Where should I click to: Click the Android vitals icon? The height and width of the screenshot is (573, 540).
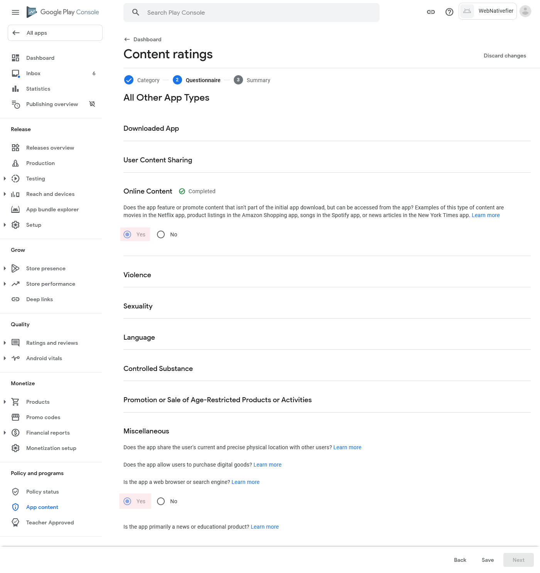tap(15, 358)
